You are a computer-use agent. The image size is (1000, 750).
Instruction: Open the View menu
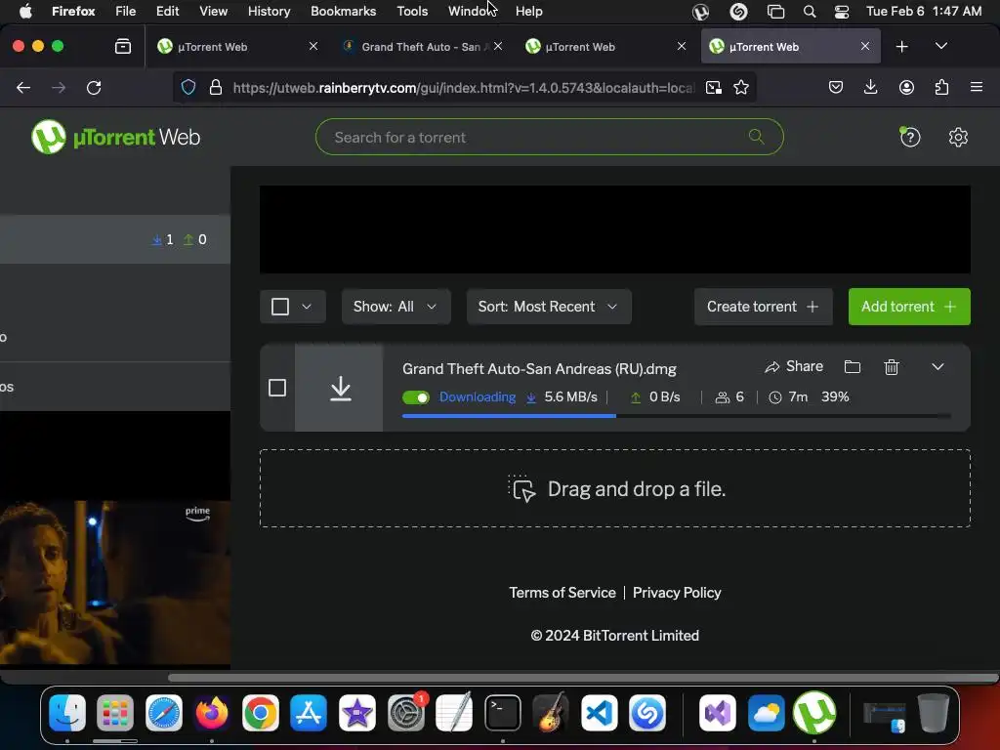(x=213, y=11)
